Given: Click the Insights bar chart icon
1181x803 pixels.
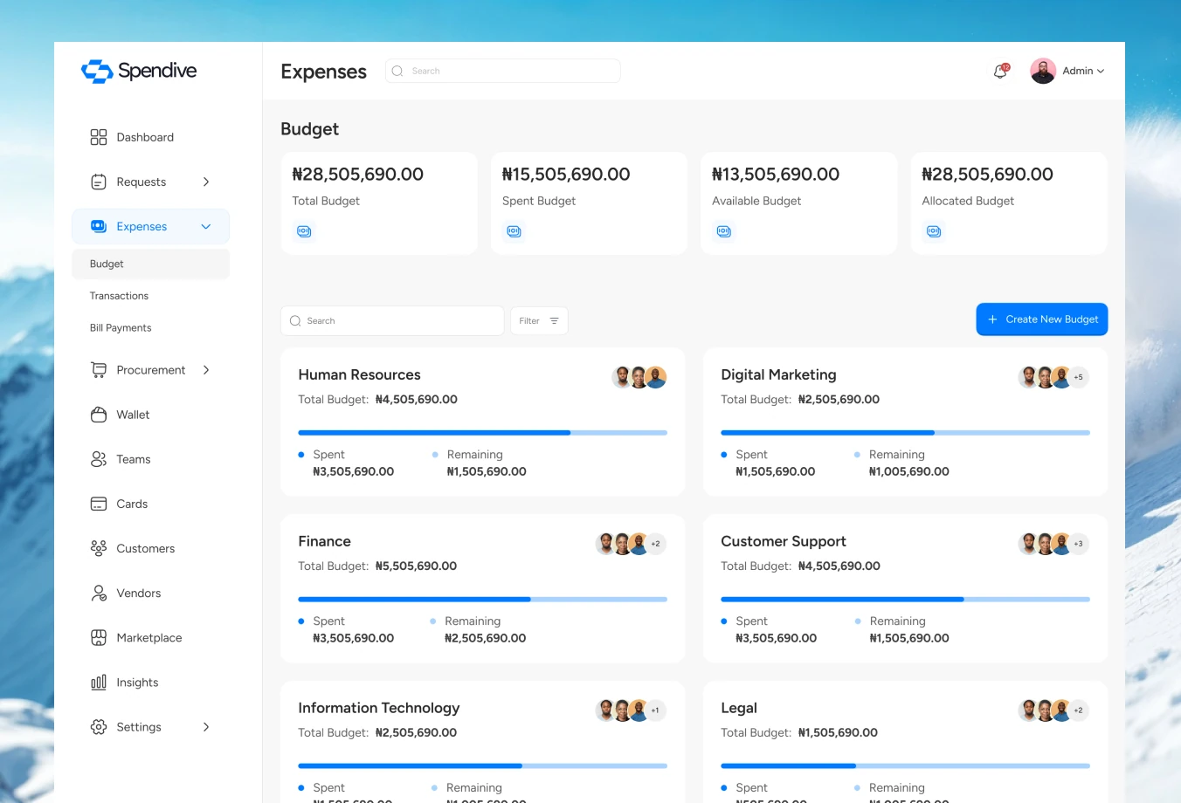Looking at the screenshot, I should [x=99, y=683].
